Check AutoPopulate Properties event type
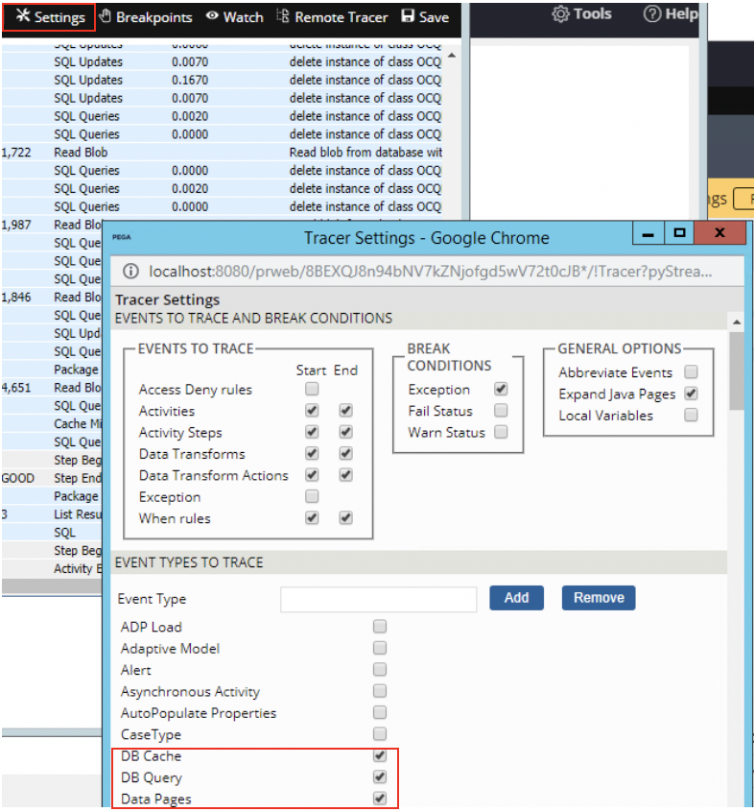 pyautogui.click(x=380, y=712)
